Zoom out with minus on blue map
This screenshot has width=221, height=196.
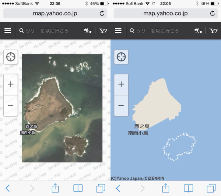coord(121,106)
